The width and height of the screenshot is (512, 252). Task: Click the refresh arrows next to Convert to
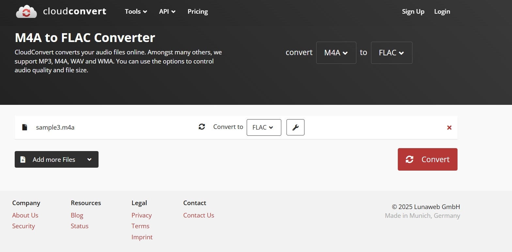(202, 127)
